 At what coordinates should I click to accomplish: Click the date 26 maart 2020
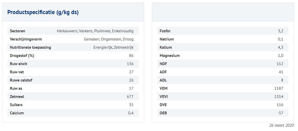(x=281, y=125)
